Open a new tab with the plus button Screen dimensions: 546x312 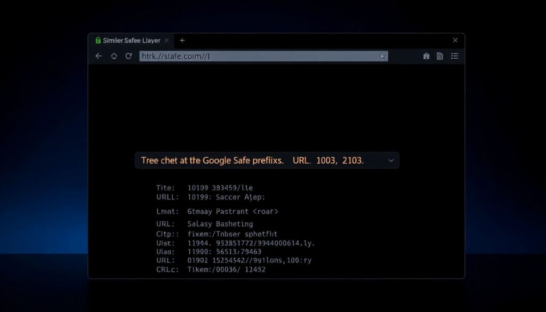click(182, 40)
